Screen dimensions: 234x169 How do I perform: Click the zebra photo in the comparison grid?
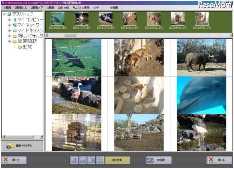[x=139, y=133]
